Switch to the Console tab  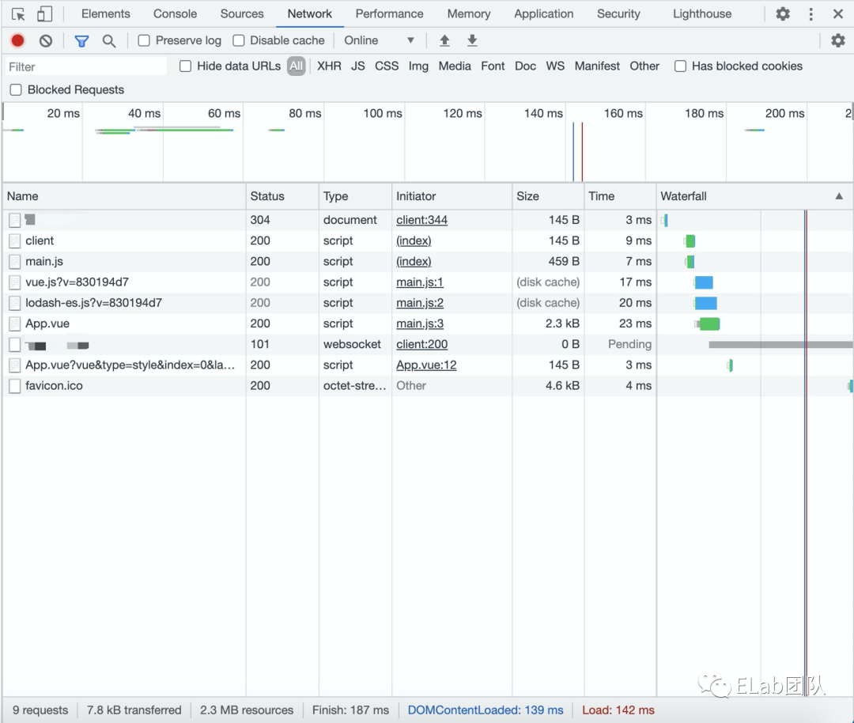[x=175, y=13]
